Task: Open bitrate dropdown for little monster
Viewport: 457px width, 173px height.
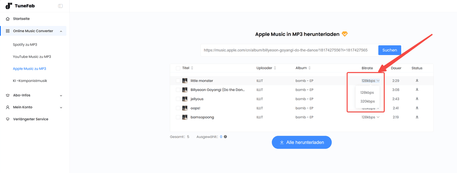Action: 371,81
